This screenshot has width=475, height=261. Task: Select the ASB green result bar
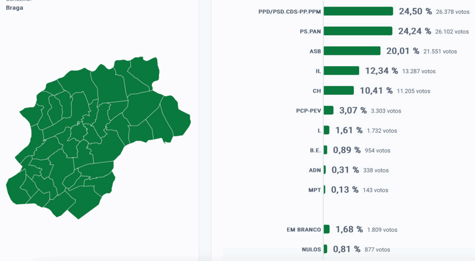click(x=352, y=51)
